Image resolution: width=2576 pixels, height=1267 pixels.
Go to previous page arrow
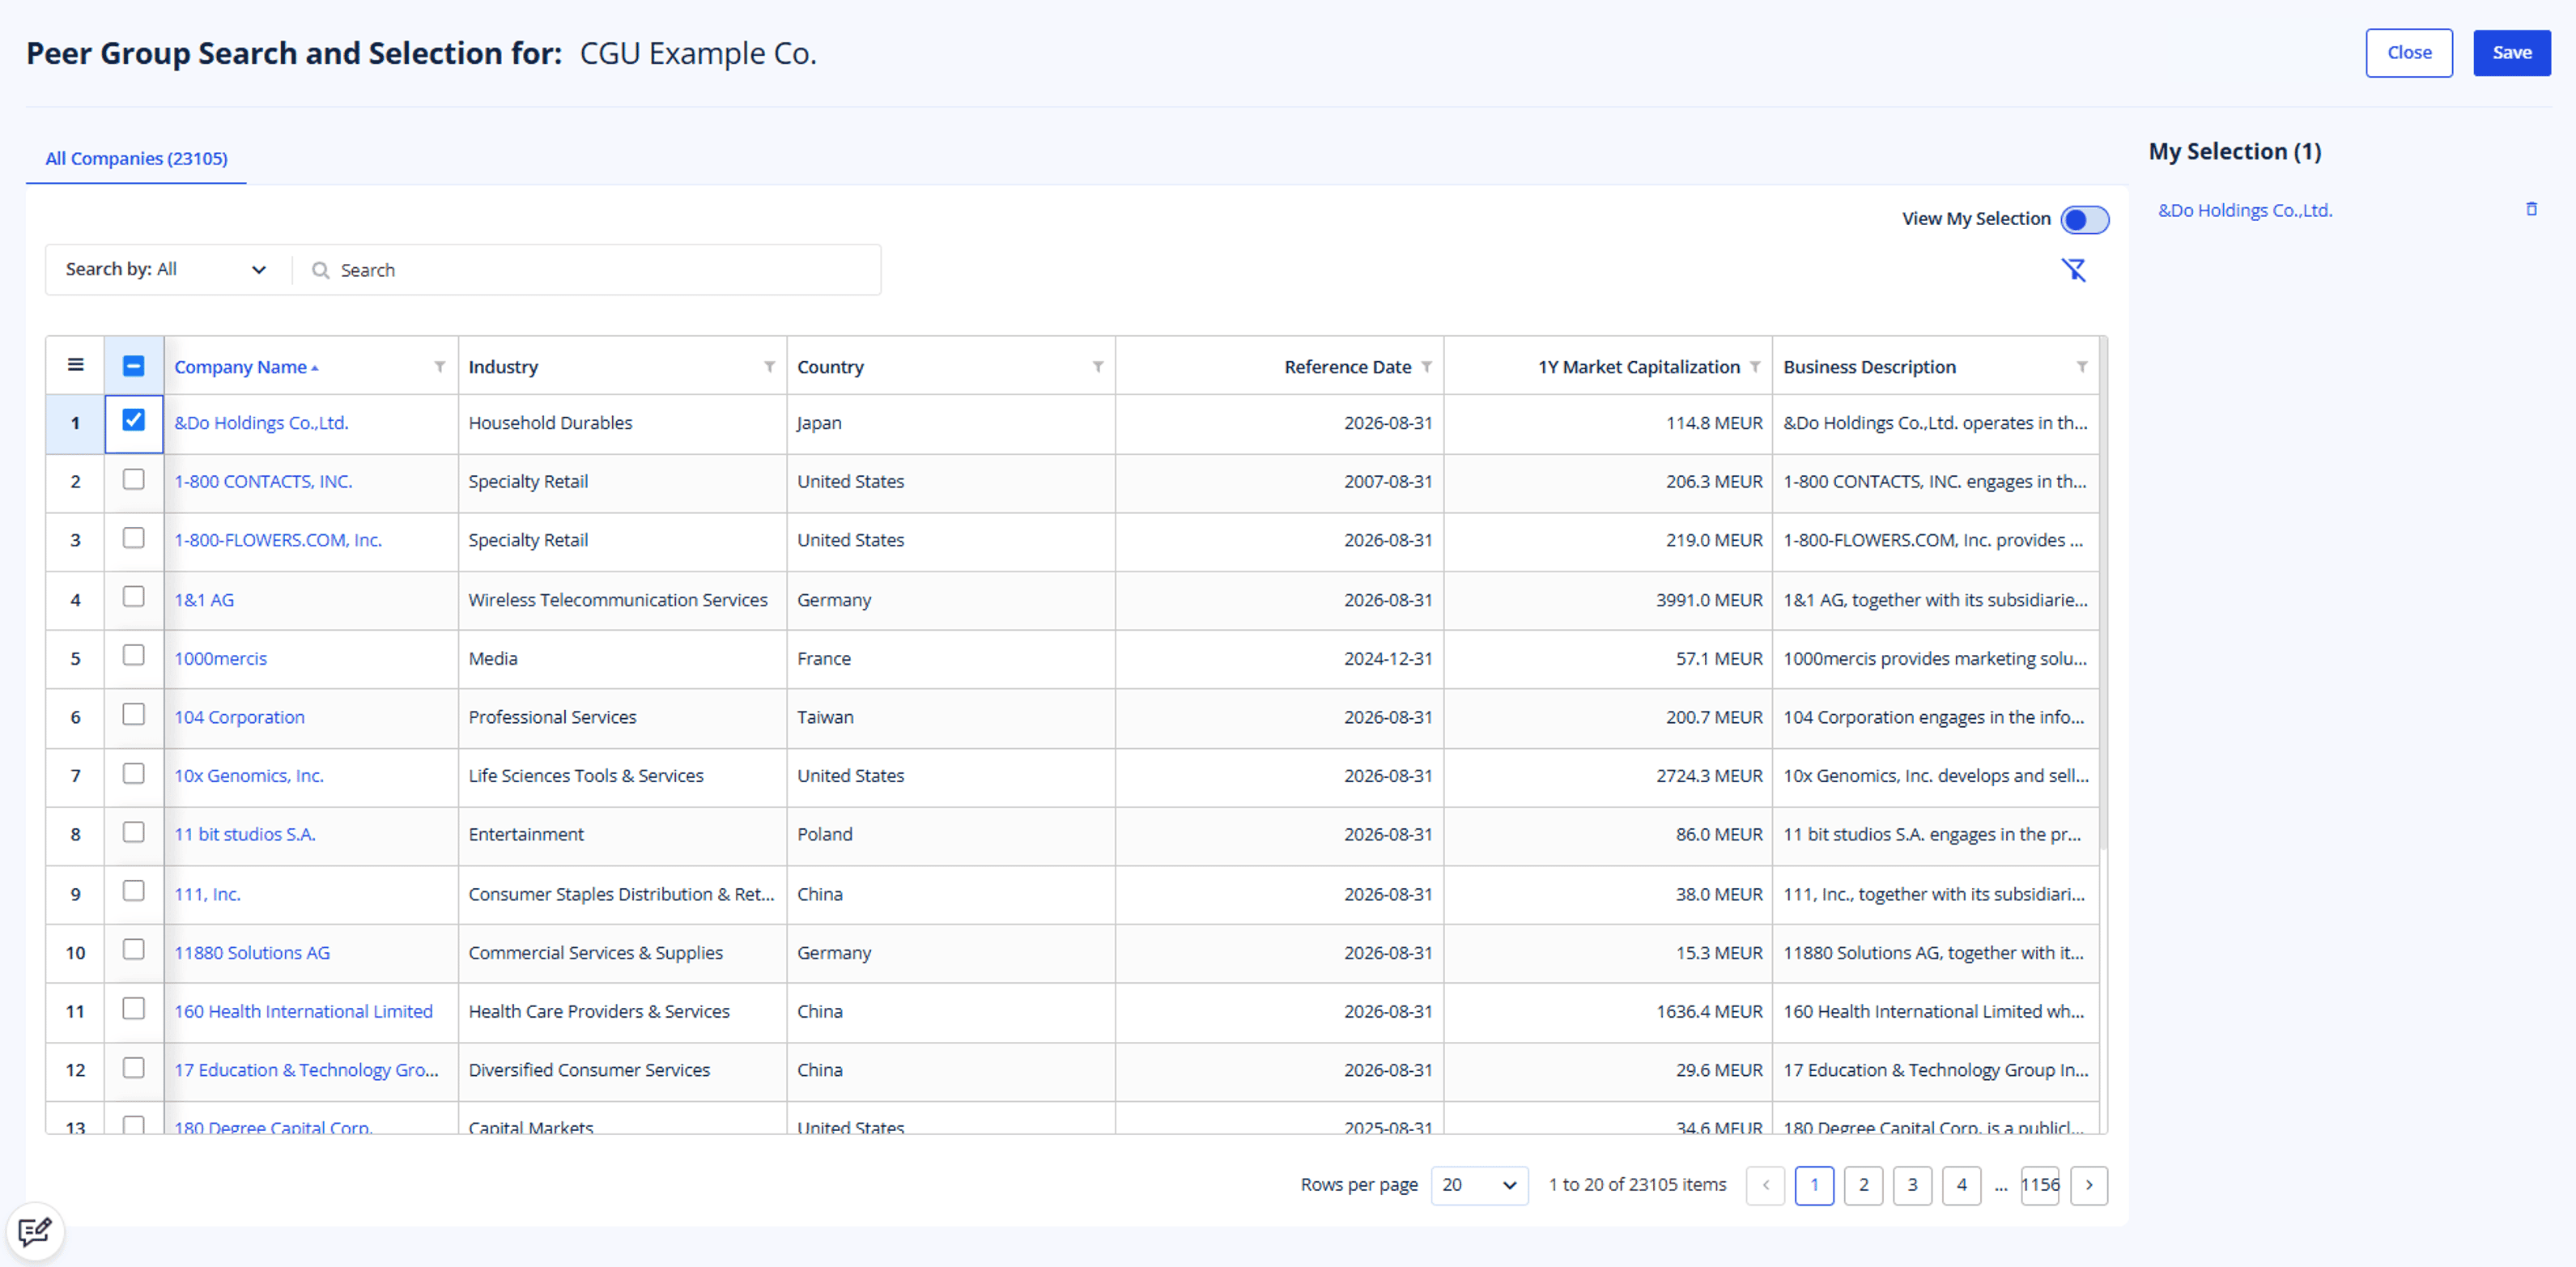coord(1765,1185)
